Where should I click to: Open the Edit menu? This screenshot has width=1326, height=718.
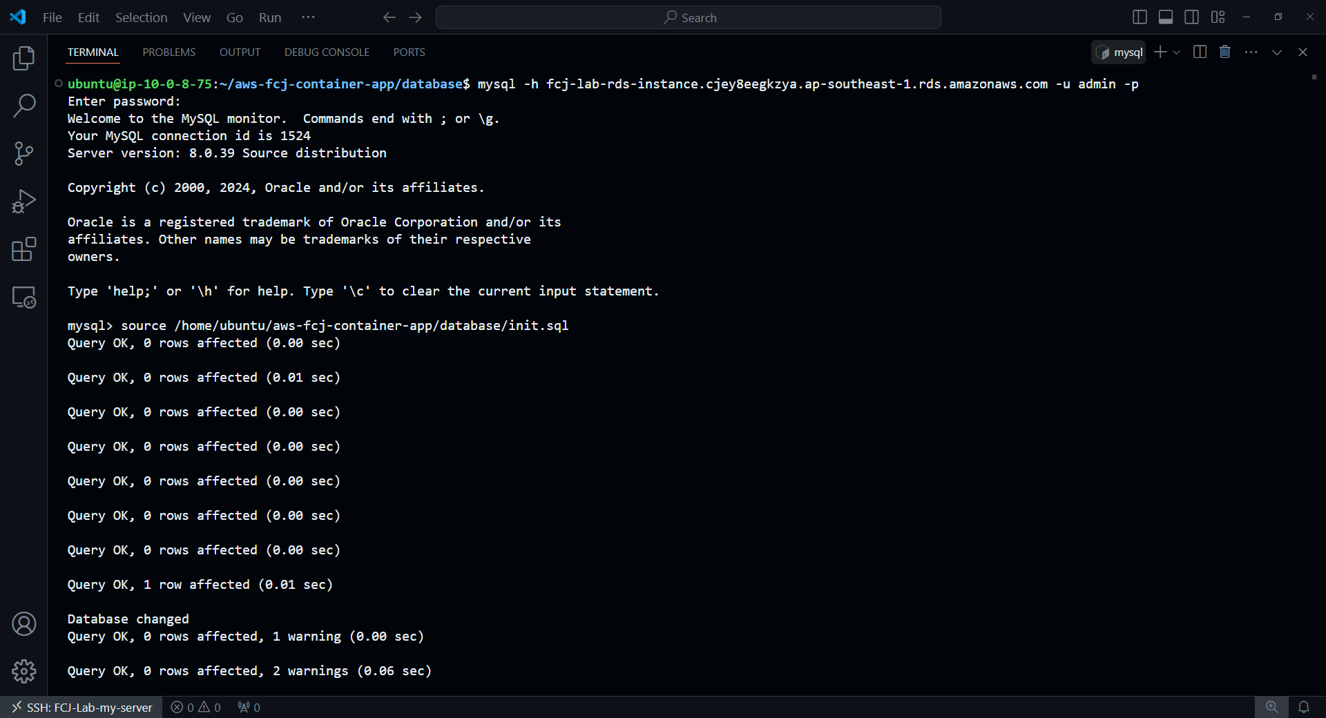coord(88,17)
